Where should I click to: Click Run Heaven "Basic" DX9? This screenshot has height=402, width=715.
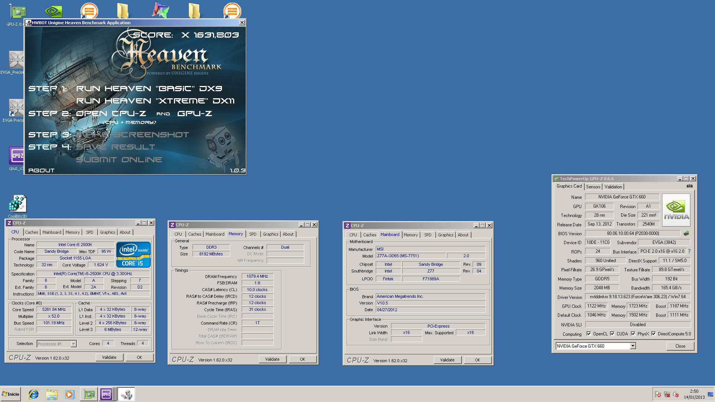(x=149, y=89)
